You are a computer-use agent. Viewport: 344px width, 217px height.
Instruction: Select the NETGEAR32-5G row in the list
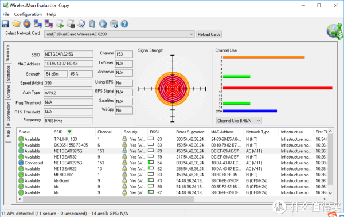coord(173,151)
